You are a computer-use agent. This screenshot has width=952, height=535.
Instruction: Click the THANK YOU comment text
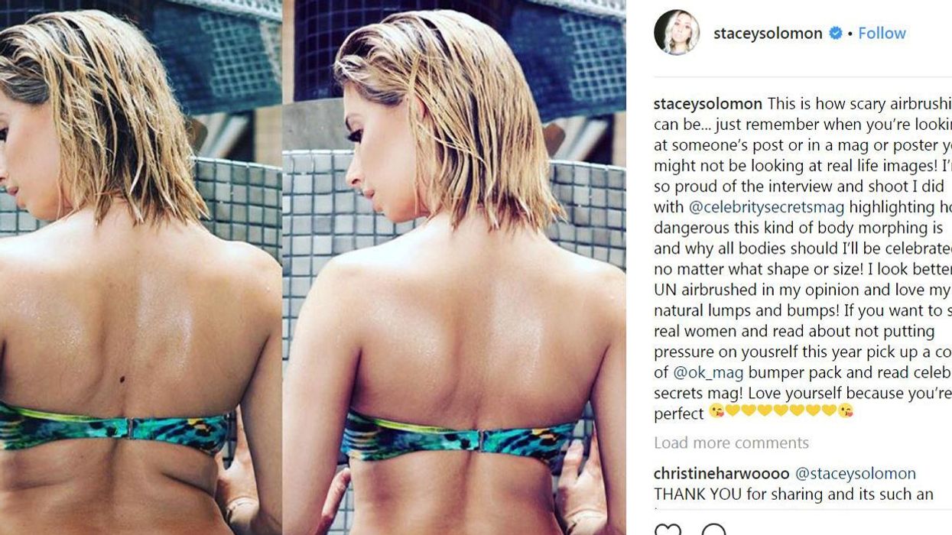click(794, 494)
